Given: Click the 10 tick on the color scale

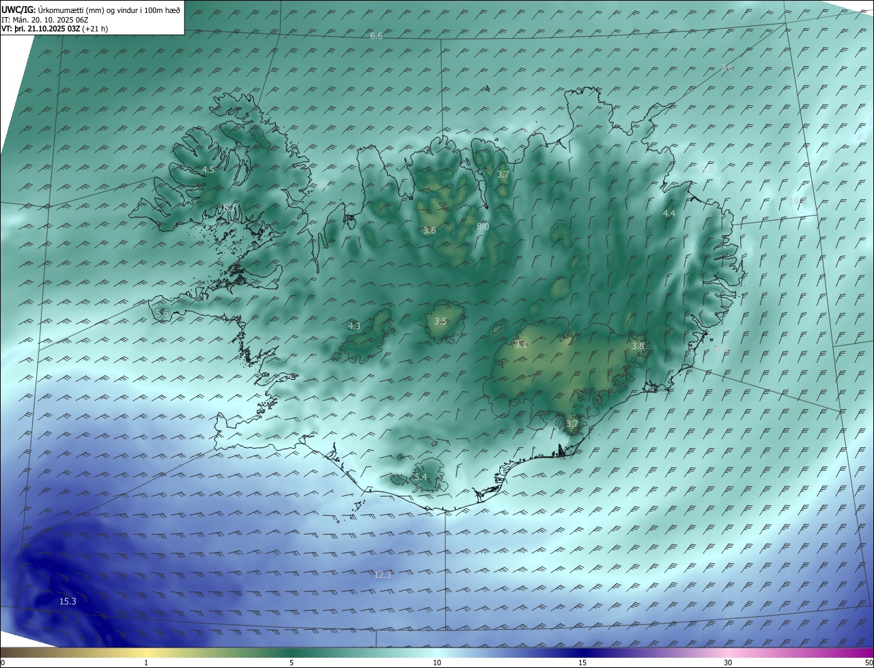Looking at the screenshot, I should (437, 663).
